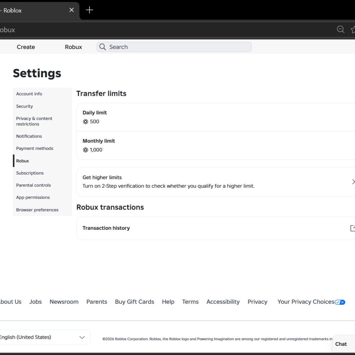View the Terms footer link
This screenshot has height=355, width=355.
click(x=190, y=302)
